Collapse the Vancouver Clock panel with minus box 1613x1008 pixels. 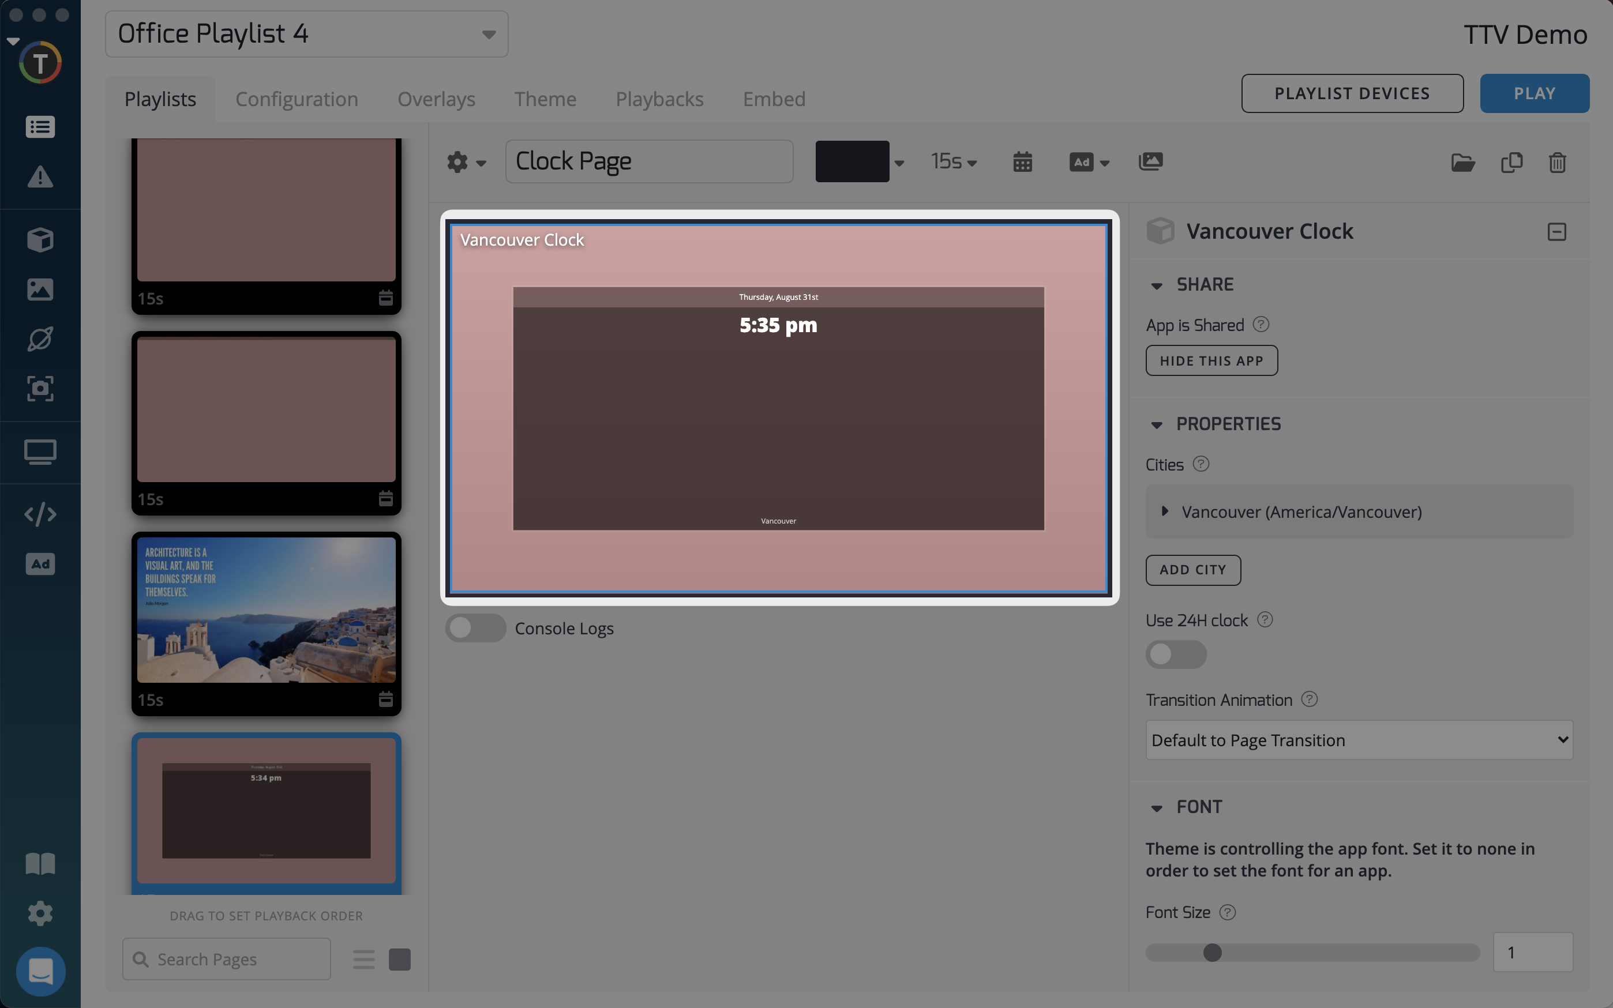(1556, 232)
